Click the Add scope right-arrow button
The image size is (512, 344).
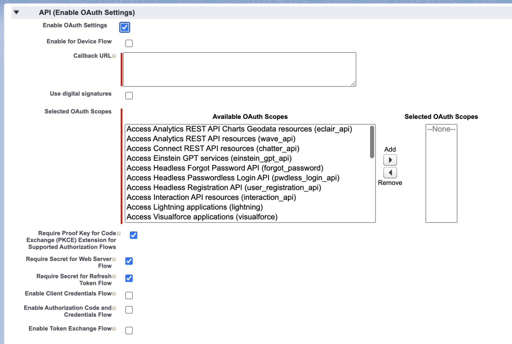tap(390, 160)
